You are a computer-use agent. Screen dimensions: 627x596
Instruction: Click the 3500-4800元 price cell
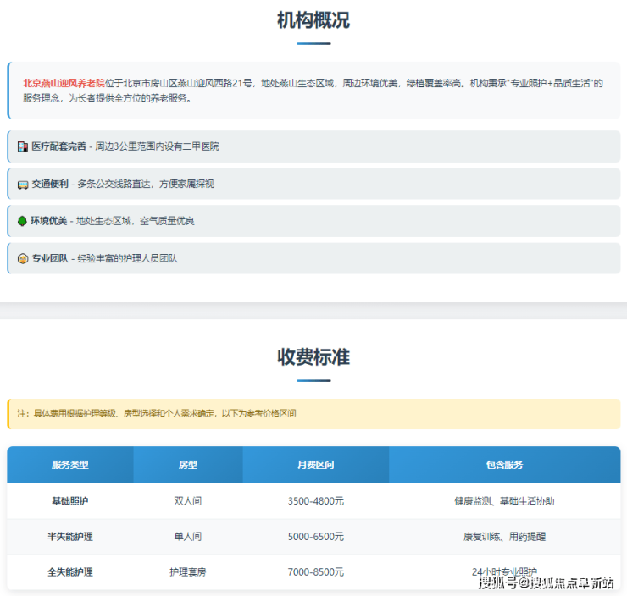pos(315,501)
